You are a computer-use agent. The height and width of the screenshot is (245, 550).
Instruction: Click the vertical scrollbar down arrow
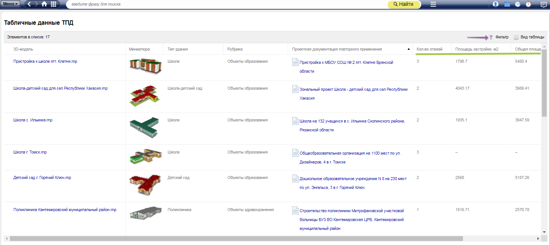tap(544, 232)
